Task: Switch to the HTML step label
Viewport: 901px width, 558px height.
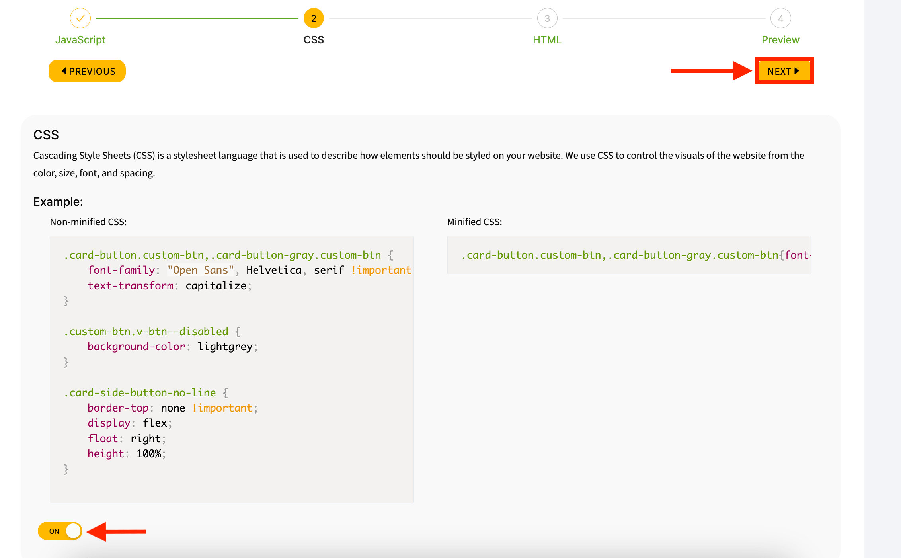Action: 547,40
